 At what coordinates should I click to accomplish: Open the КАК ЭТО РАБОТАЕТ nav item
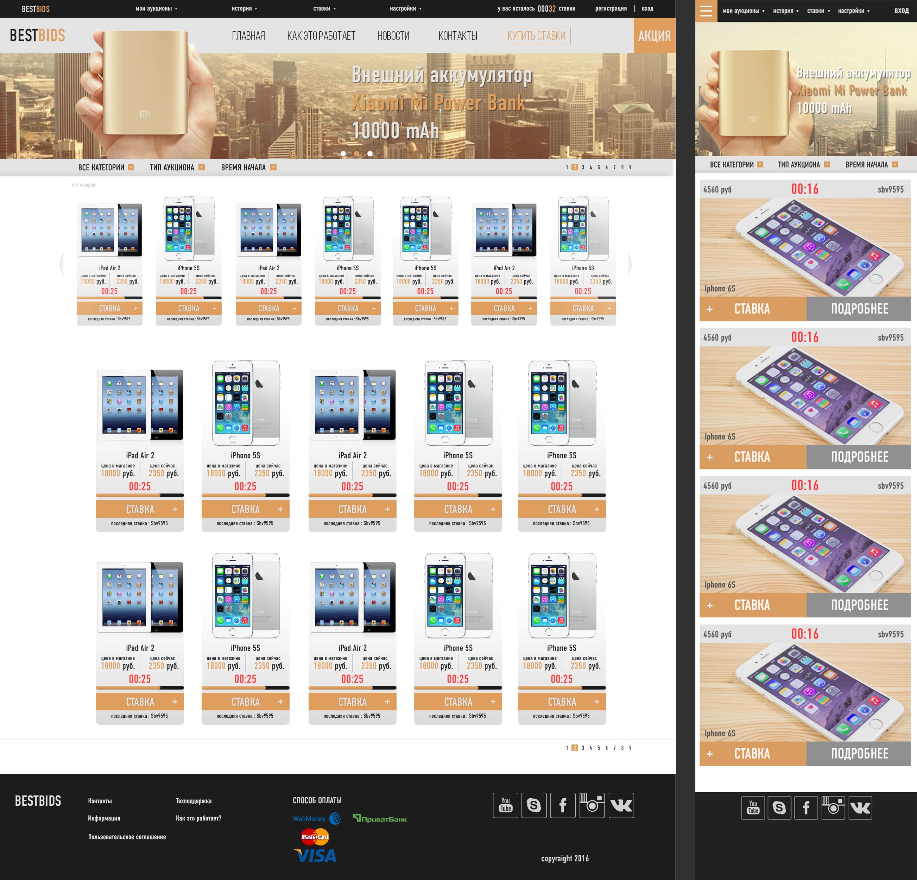tap(321, 36)
